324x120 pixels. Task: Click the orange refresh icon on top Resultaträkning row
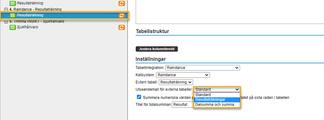[122, 3]
